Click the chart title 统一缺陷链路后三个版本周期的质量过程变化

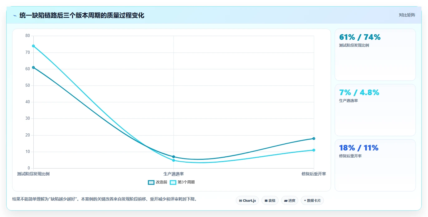point(82,16)
